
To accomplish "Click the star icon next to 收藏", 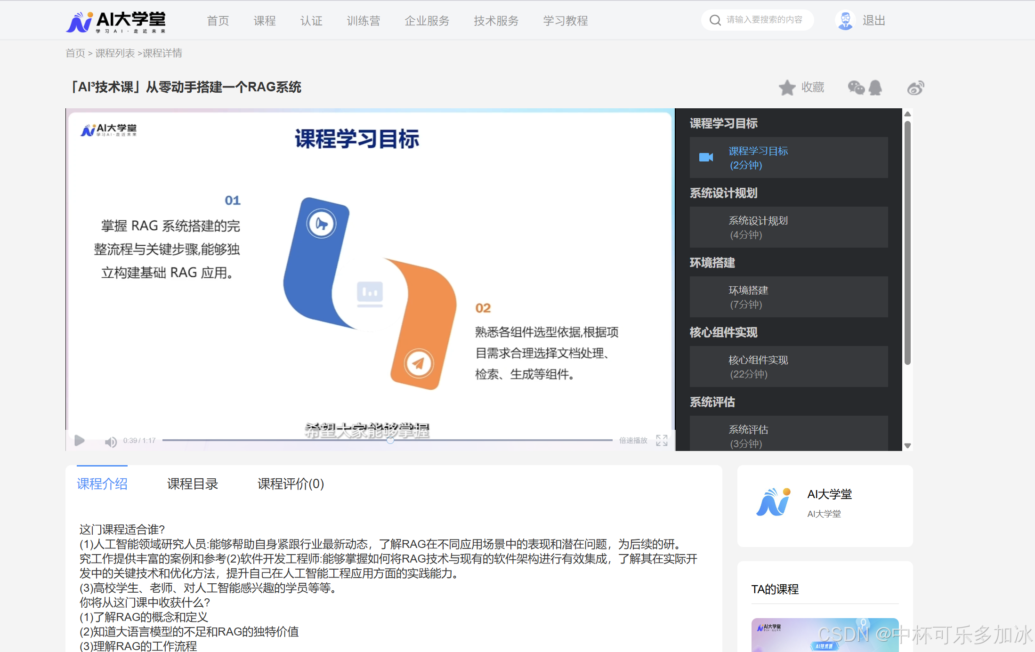I will (787, 87).
